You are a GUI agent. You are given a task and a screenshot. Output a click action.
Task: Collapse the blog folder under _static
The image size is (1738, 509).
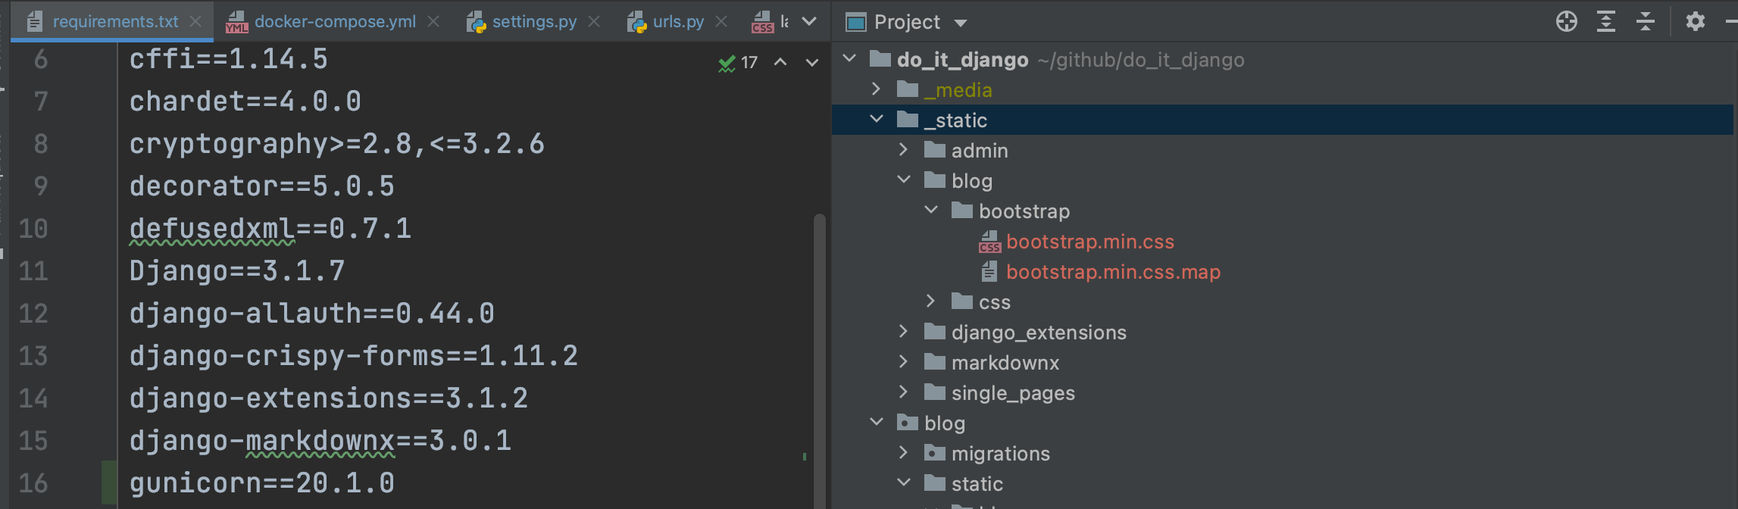tap(904, 180)
